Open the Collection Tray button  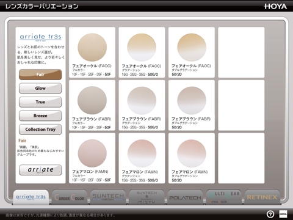pyautogui.click(x=40, y=130)
